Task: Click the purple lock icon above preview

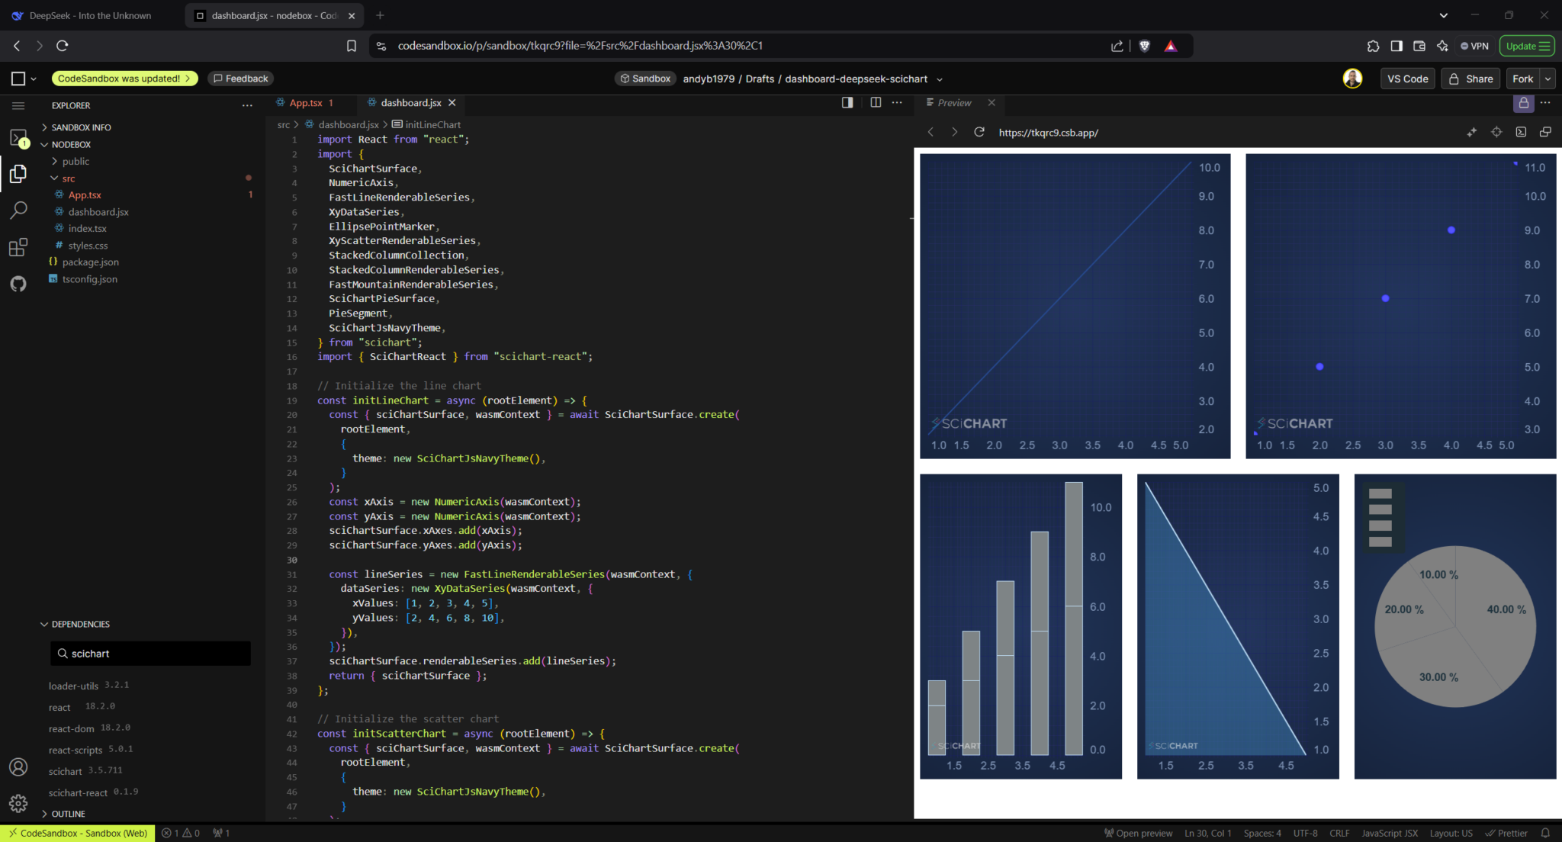Action: coord(1523,103)
